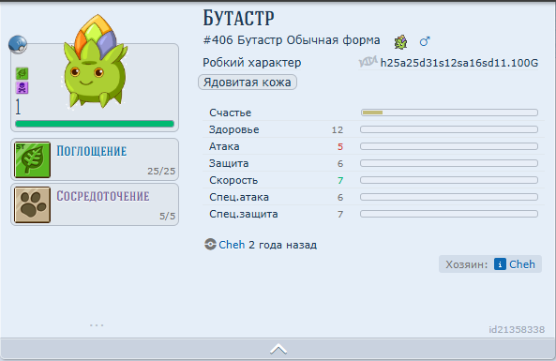The image size is (556, 361).
Task: Select the gene code h25a25d31s12sa16sd11.100G
Action: coord(459,63)
